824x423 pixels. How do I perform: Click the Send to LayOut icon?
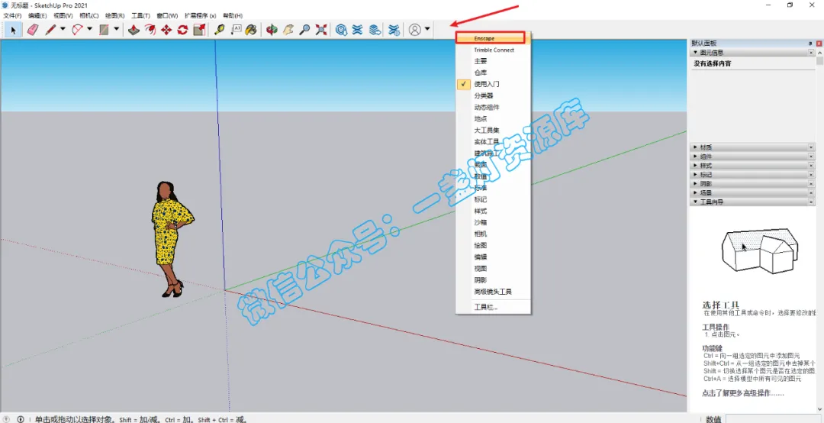click(x=374, y=30)
